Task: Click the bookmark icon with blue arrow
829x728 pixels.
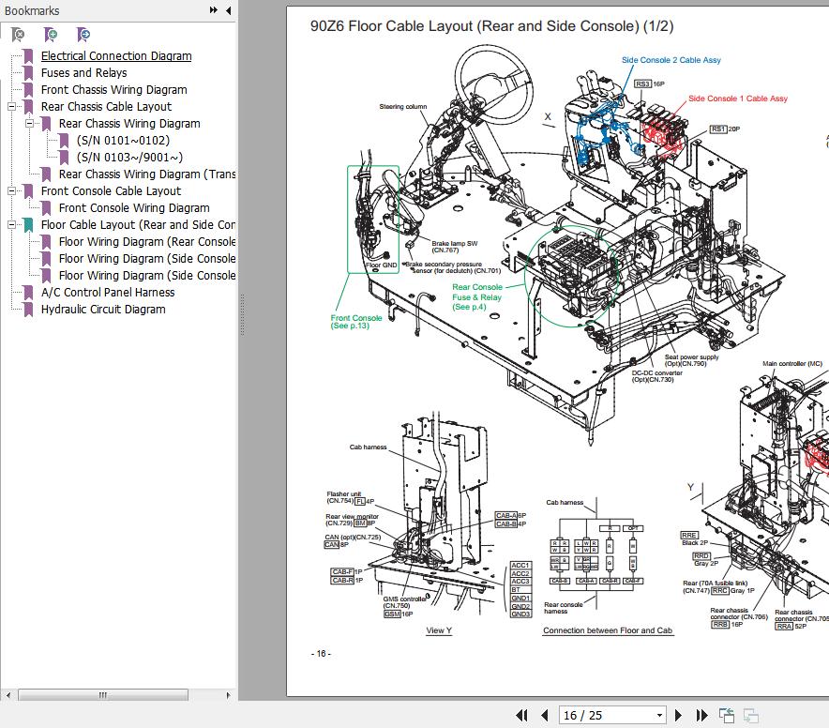Action: [83, 35]
